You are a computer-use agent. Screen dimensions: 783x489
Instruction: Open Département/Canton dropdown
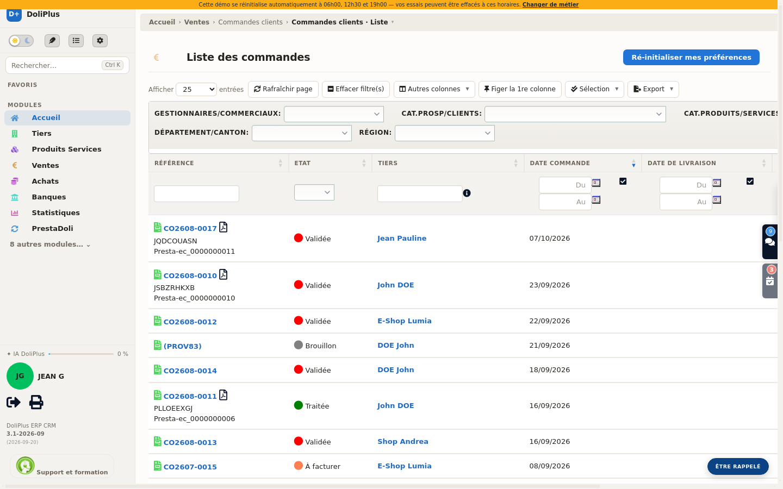(302, 133)
